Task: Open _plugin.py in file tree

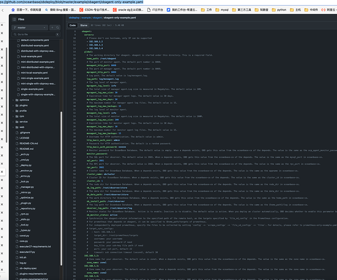Action: point(25,203)
